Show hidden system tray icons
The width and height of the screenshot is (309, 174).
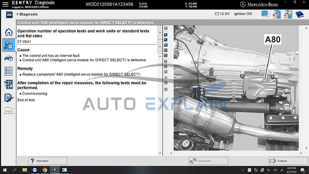[243, 170]
